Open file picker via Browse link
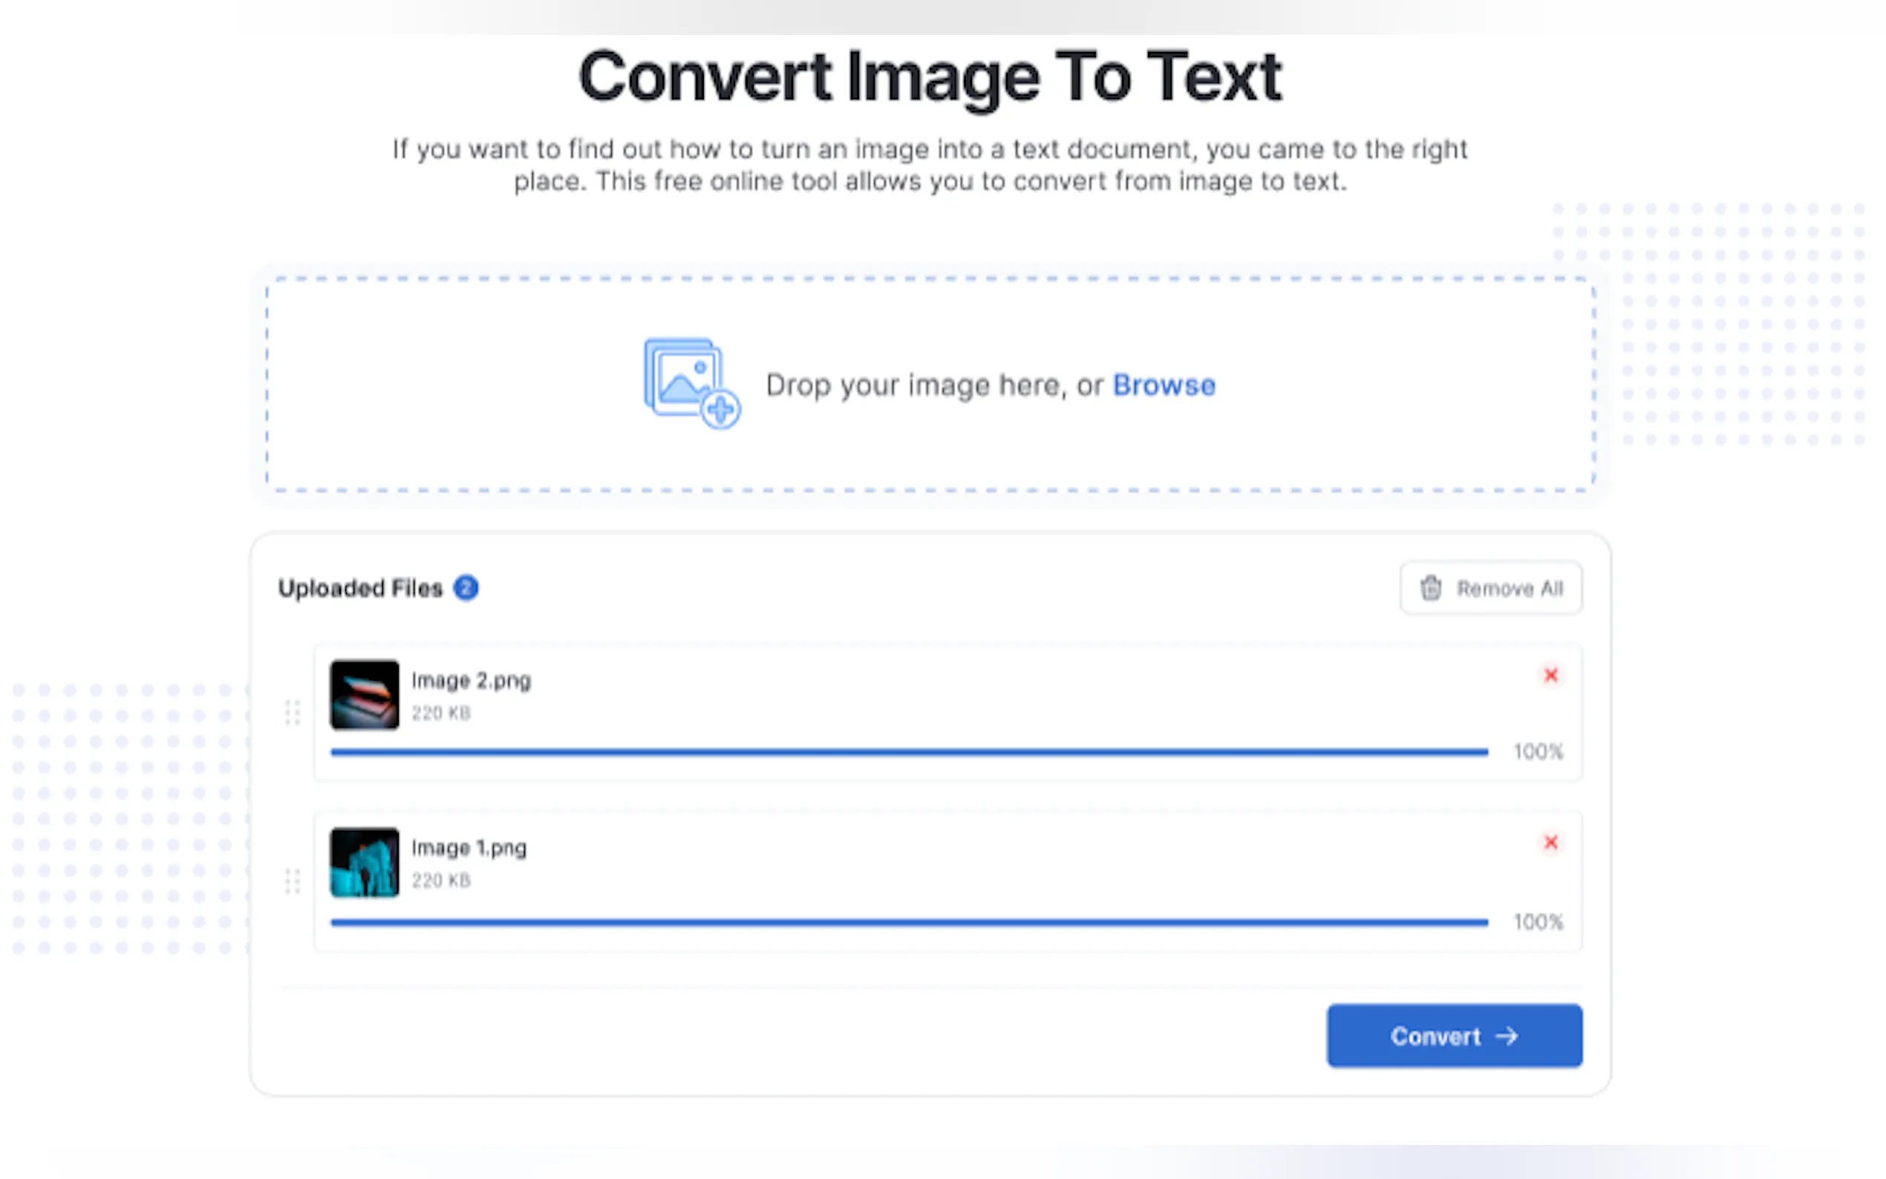Viewport: 1886px width, 1179px height. click(1164, 385)
